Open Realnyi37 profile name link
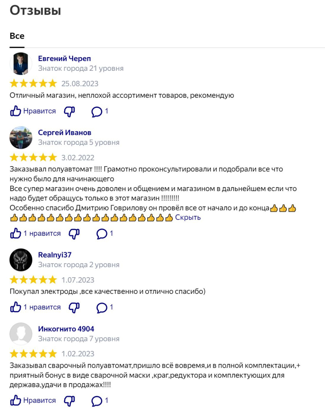Viewport: 325px width, 412px height. [55, 255]
